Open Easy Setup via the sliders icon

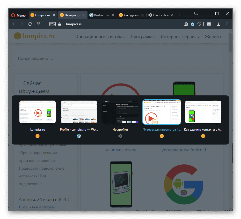227,24
